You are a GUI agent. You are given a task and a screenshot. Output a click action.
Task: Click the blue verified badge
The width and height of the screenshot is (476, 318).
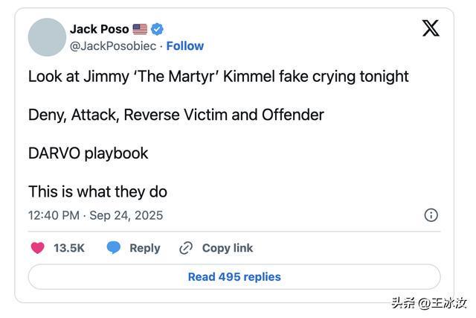158,29
